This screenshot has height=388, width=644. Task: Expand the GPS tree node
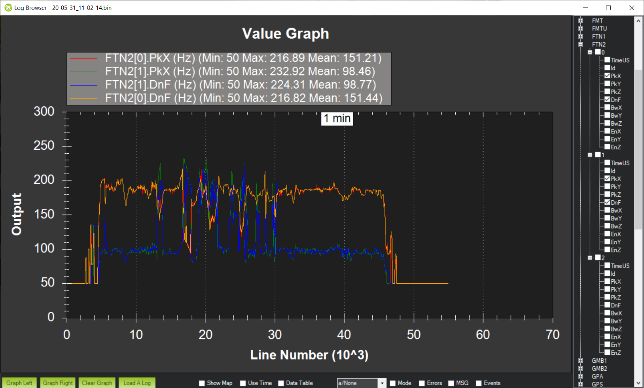(x=580, y=384)
